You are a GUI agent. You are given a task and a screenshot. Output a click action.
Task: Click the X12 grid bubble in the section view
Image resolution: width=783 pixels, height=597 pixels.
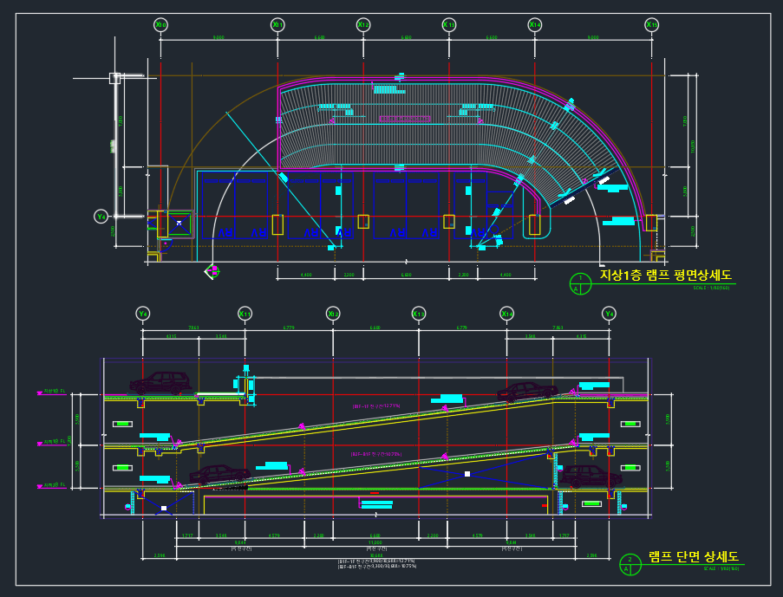pyautogui.click(x=333, y=314)
